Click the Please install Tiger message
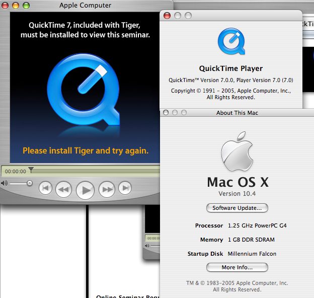Screen dimensions: 314x298 86,151
